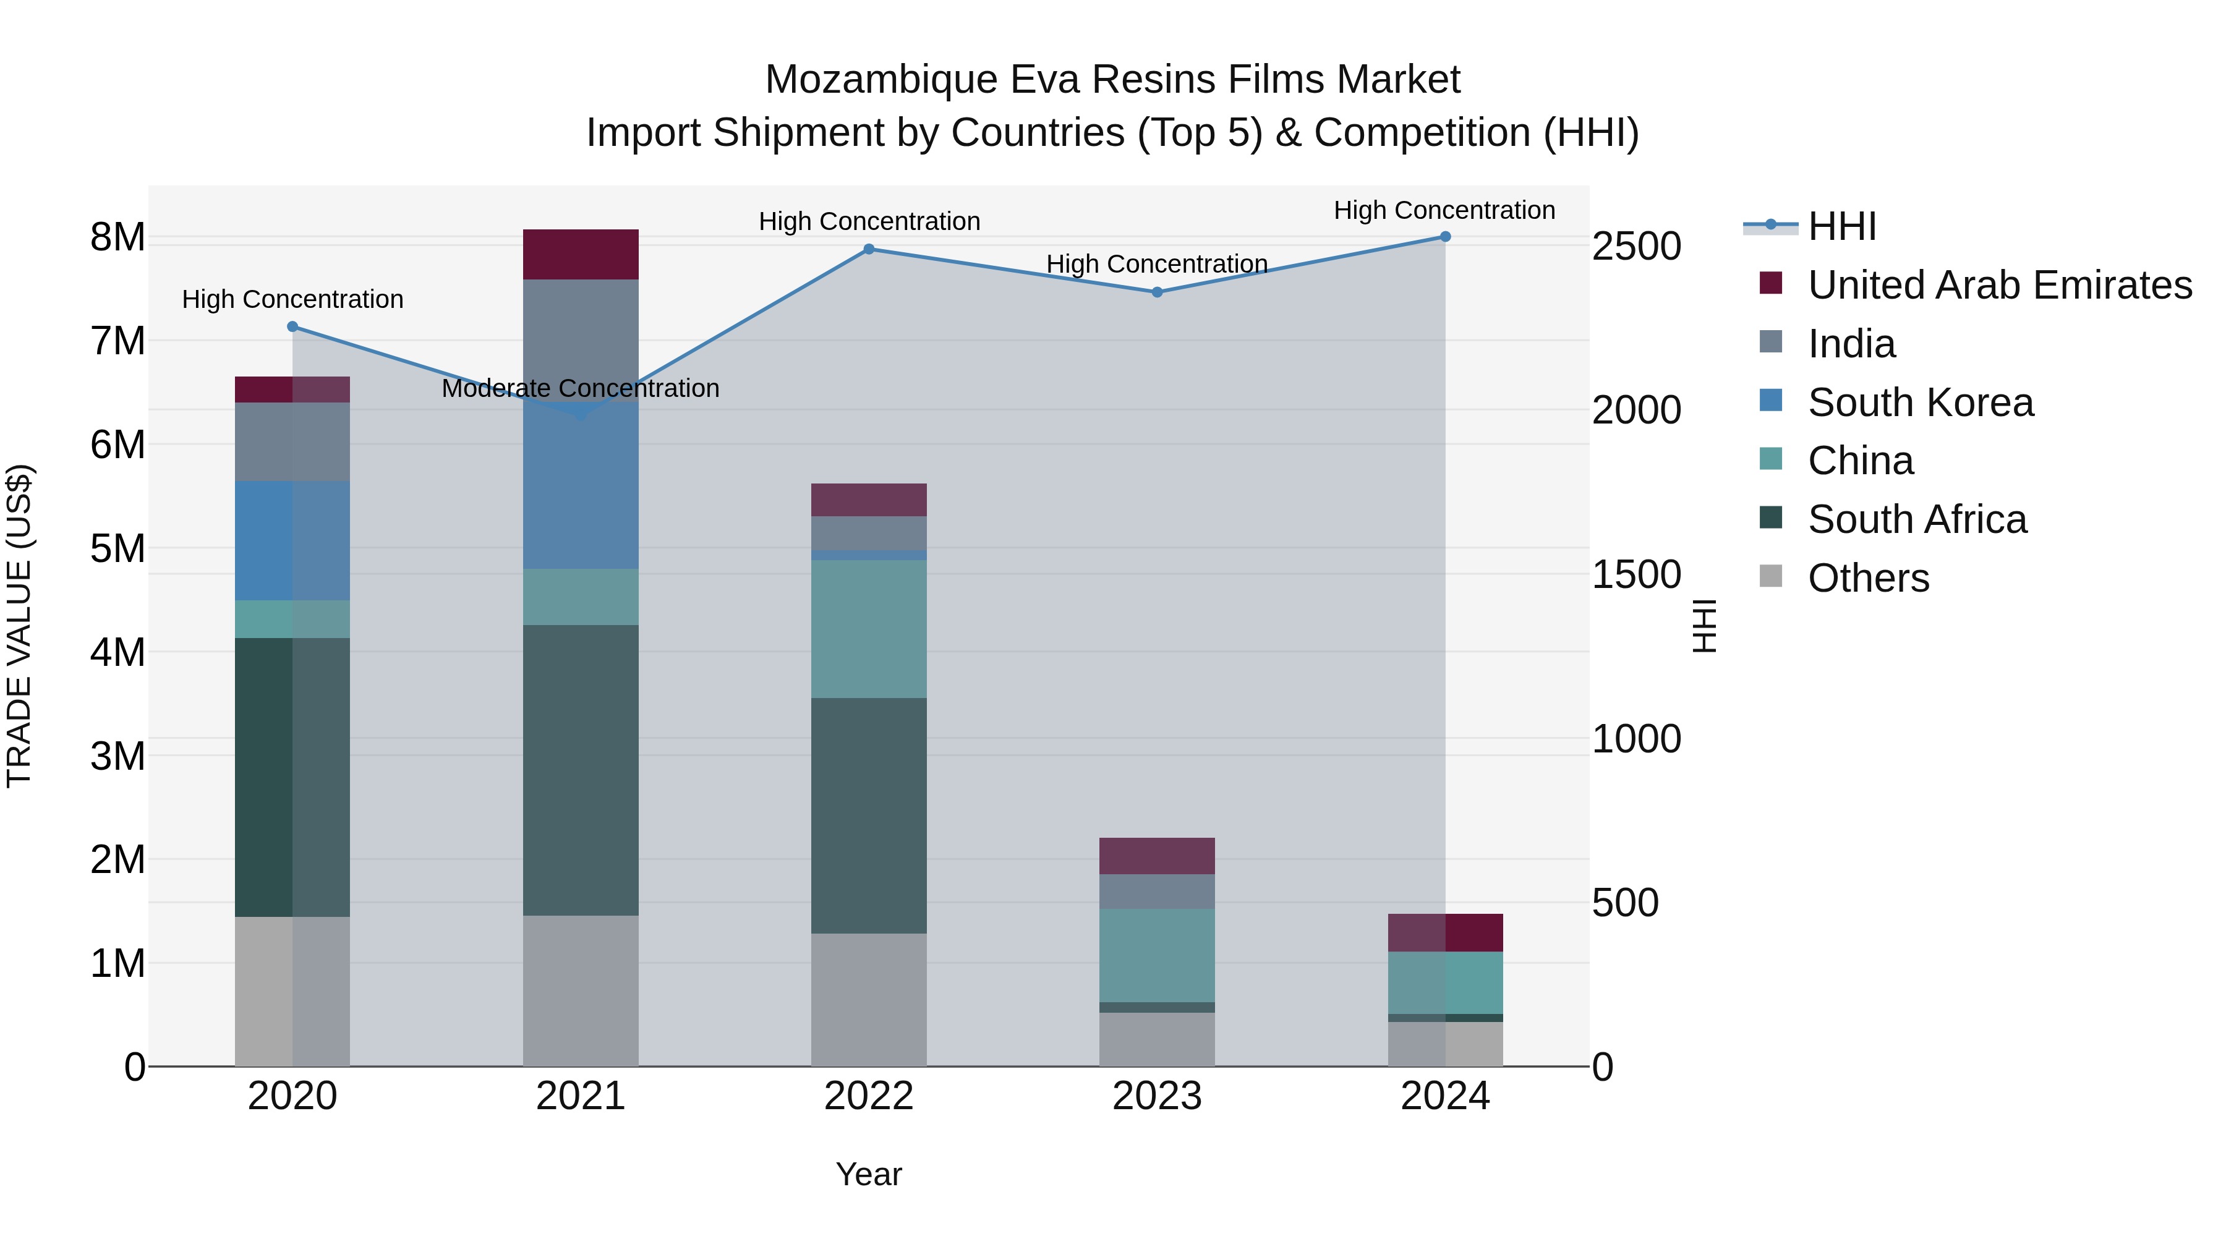This screenshot has width=2226, height=1252.
Task: Click the 2022 India bar segment
Action: 869,533
